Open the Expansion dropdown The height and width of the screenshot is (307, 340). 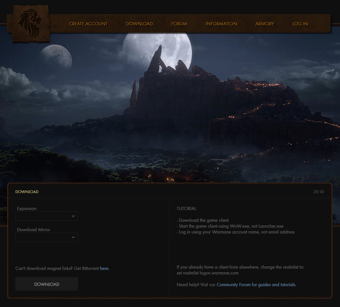tap(47, 216)
